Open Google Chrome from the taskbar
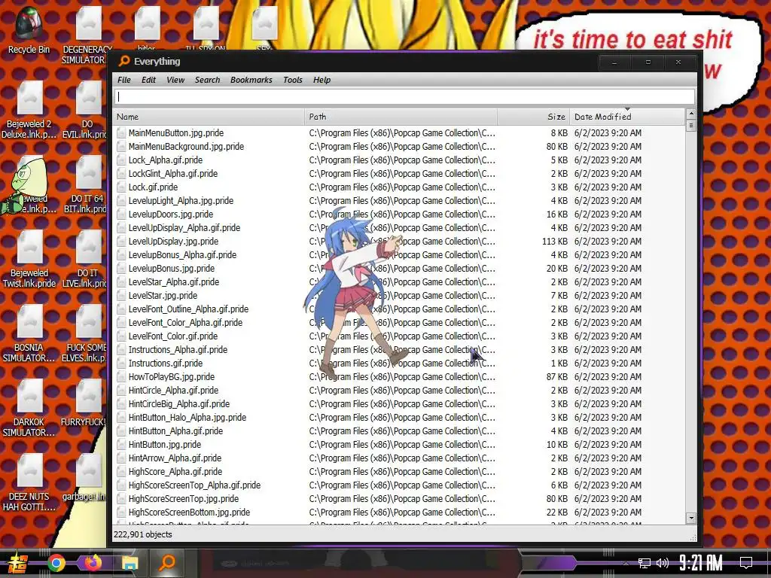Screen dimensions: 771x578 click(x=56, y=563)
